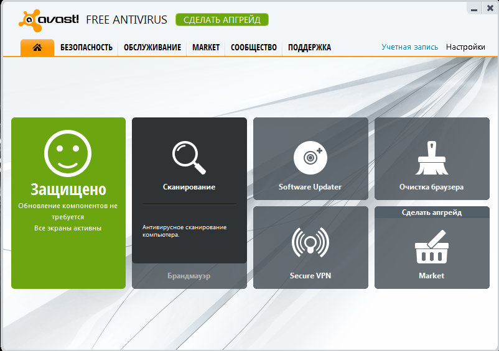
Task: Click the Защищено status heading
Action: click(x=68, y=189)
